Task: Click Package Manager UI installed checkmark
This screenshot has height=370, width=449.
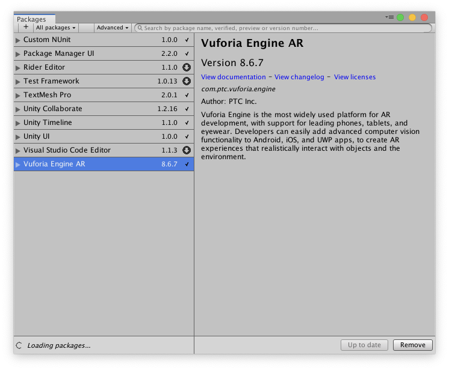Action: (x=187, y=53)
